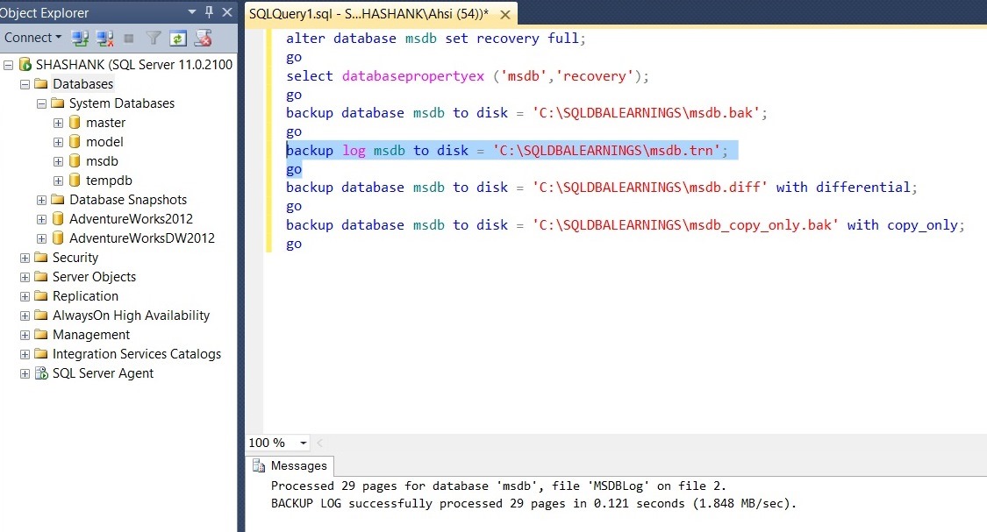The image size is (987, 532).
Task: Click the 'Processed 29 pages for database' message
Action: pos(498,486)
